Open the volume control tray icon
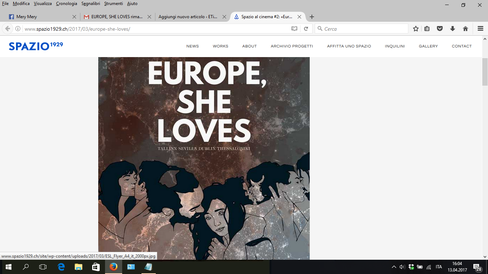This screenshot has width=488, height=274. (x=402, y=267)
